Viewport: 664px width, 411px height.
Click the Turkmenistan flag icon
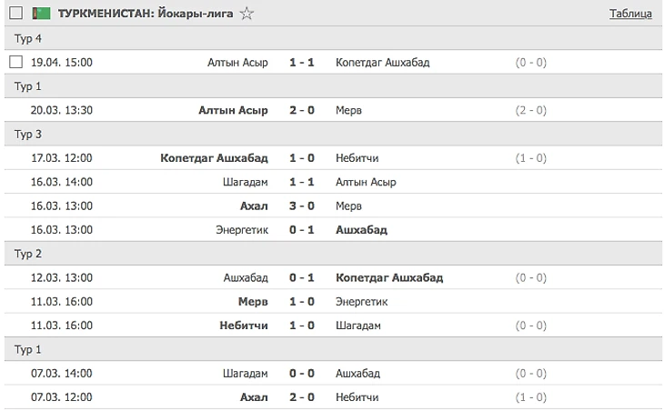pos(44,14)
